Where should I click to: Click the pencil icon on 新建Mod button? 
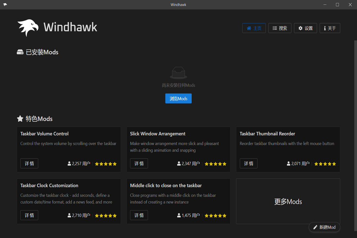pos(316,227)
